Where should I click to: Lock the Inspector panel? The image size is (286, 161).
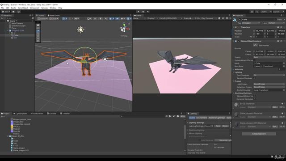click(281, 15)
